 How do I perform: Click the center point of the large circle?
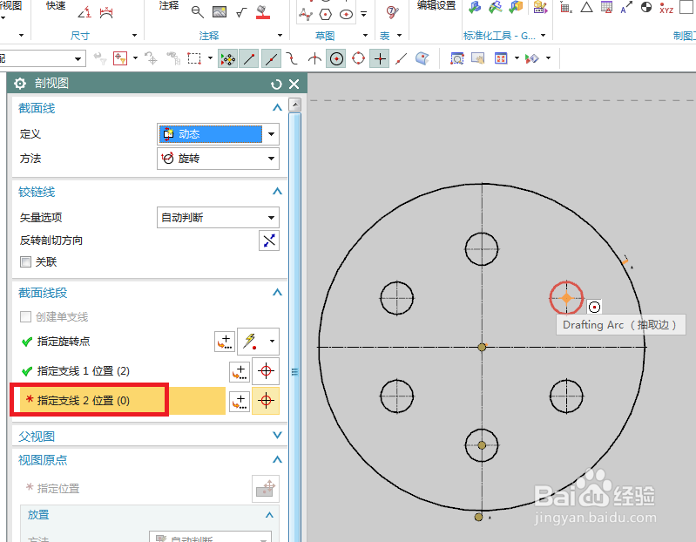[482, 347]
